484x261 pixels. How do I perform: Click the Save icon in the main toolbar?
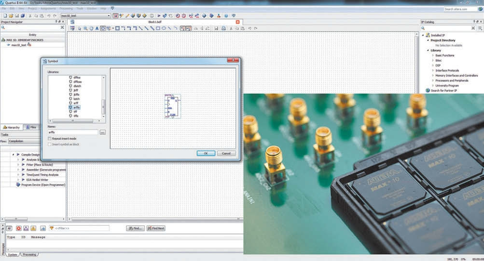tap(17, 16)
